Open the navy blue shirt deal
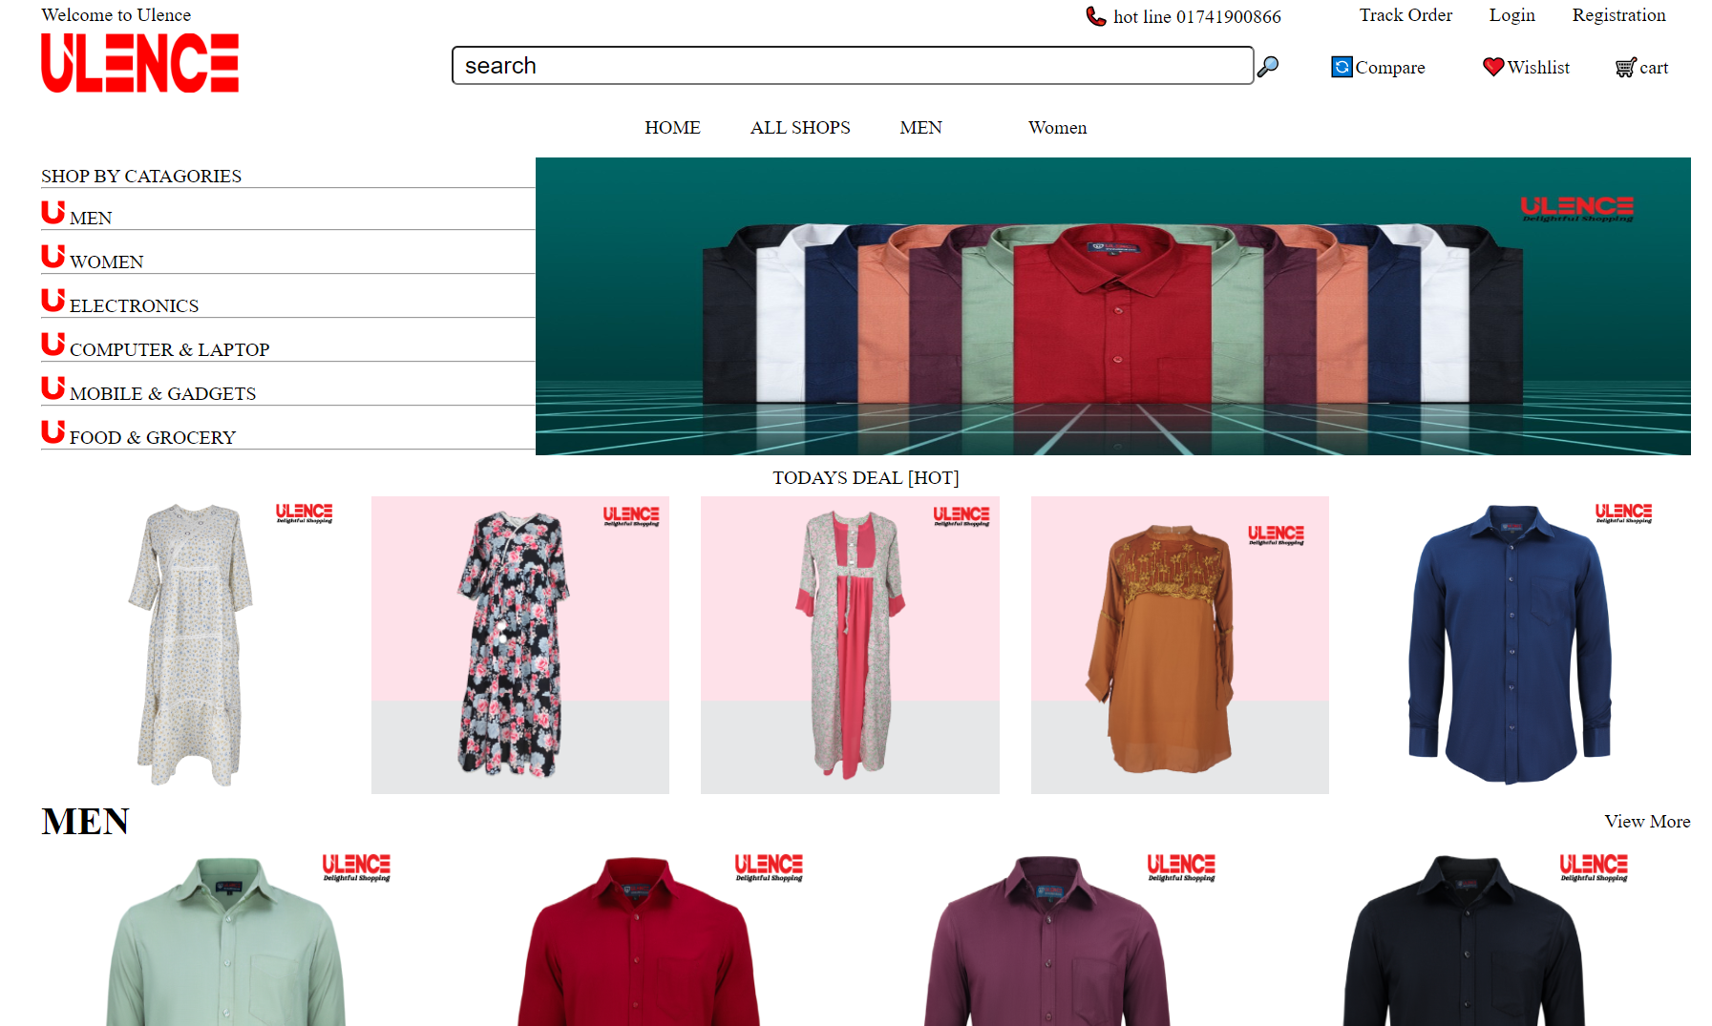The width and height of the screenshot is (1712, 1026). (x=1511, y=645)
